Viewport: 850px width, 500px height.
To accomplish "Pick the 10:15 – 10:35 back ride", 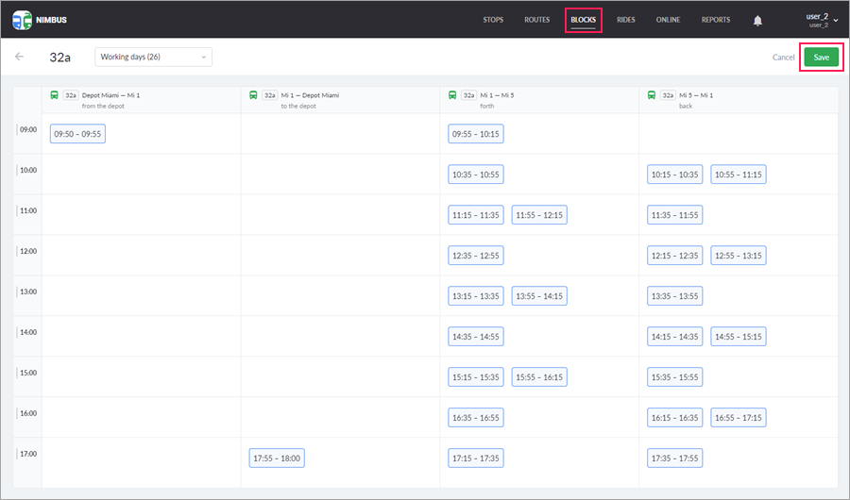I will (675, 175).
